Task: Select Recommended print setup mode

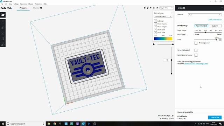Action: pos(201,26)
